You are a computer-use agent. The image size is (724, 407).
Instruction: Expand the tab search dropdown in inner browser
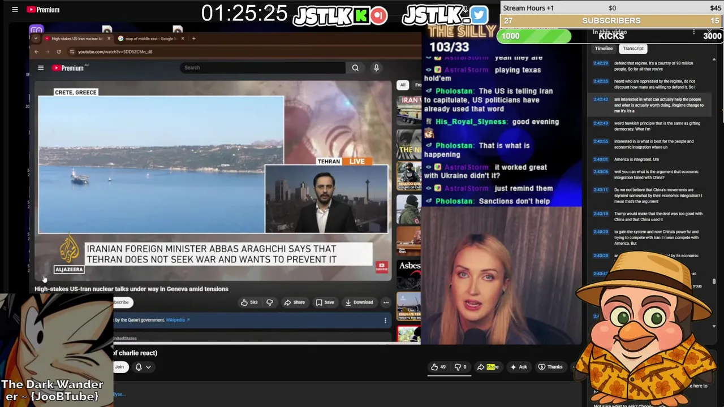(x=36, y=38)
